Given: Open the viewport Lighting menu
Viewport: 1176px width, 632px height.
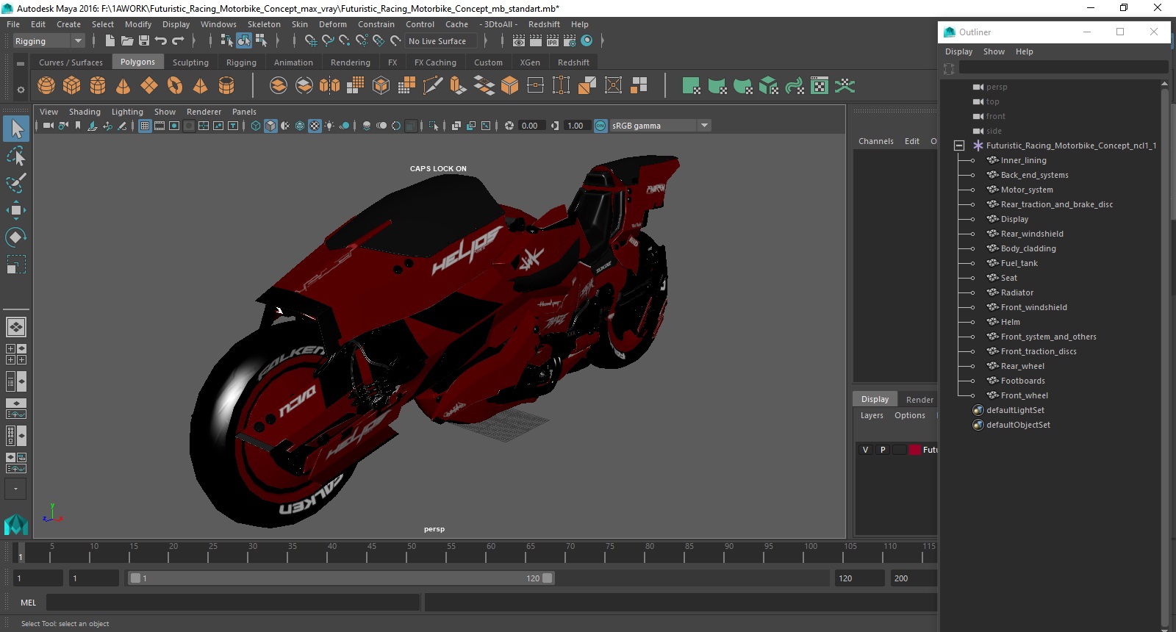Looking at the screenshot, I should (x=127, y=112).
